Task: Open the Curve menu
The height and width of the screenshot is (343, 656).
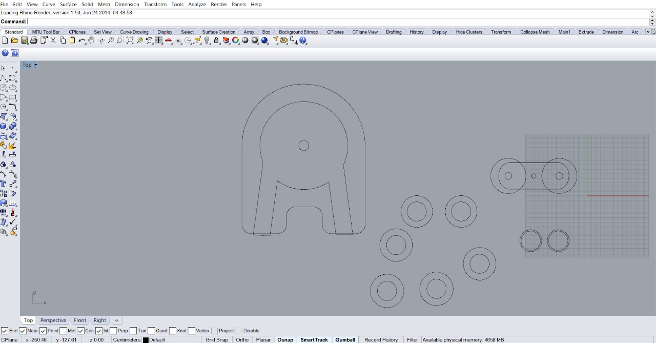Action: coord(49,4)
